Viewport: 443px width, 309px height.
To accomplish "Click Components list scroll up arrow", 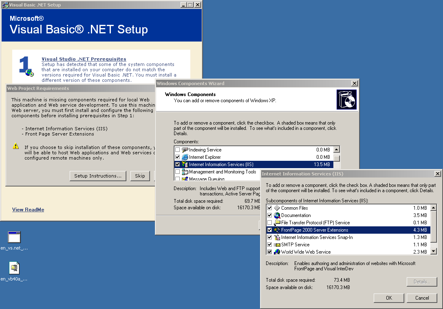I will 337,149.
